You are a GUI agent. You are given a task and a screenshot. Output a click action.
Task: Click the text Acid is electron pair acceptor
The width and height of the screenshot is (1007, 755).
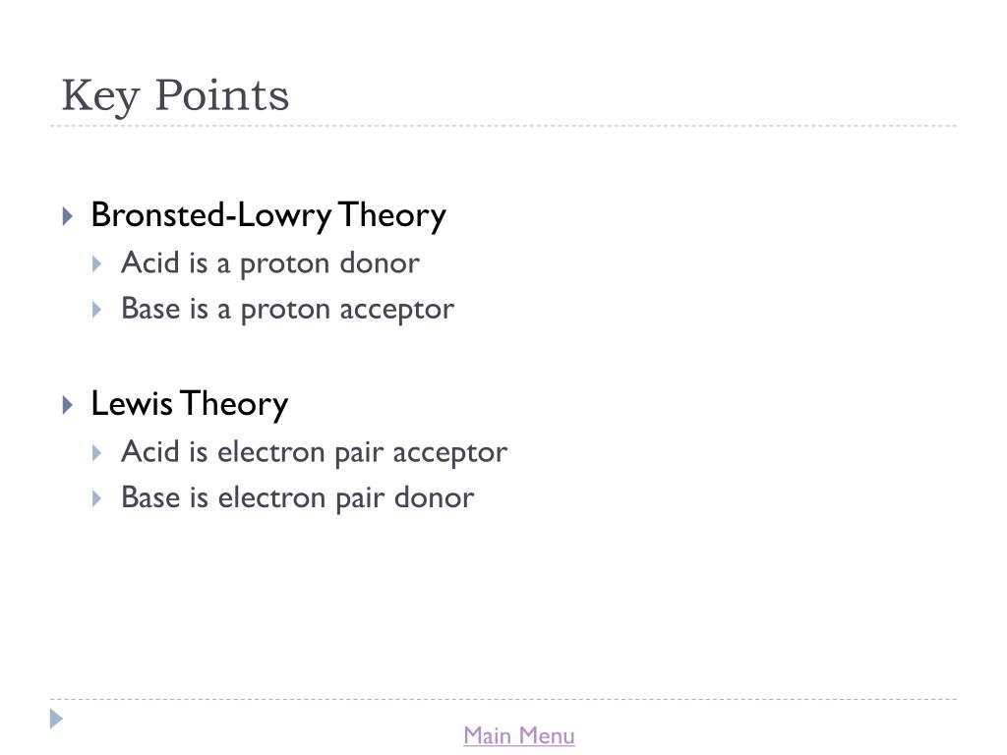[x=314, y=452]
